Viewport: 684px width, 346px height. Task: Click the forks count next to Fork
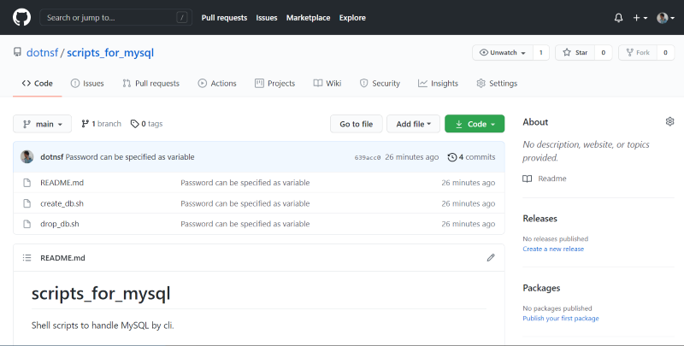pyautogui.click(x=665, y=53)
